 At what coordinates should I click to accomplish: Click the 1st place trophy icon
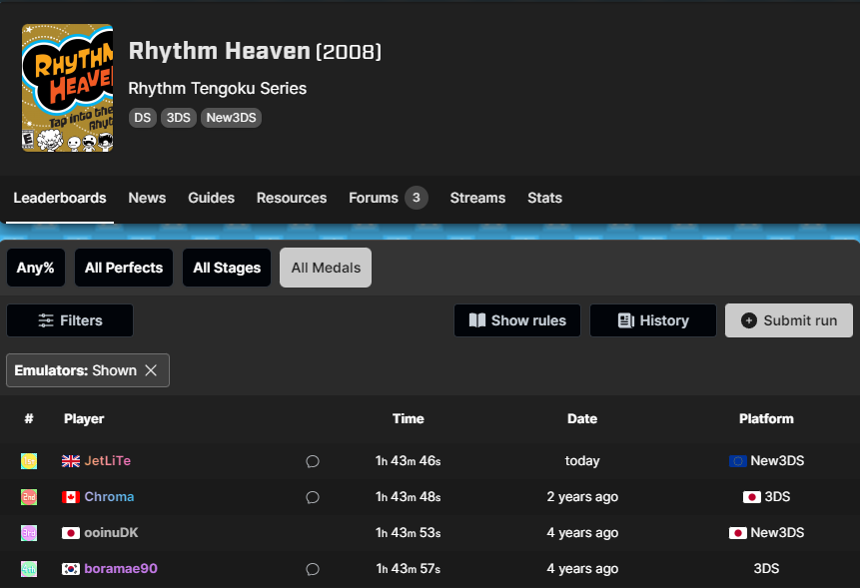pos(29,461)
